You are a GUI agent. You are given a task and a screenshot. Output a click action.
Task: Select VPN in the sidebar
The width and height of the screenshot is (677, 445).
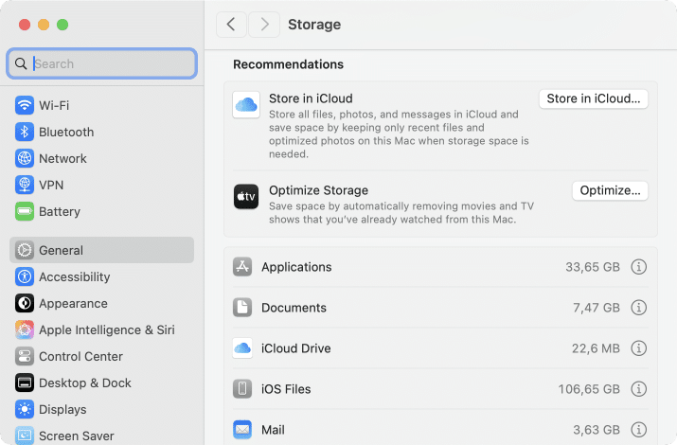point(102,186)
